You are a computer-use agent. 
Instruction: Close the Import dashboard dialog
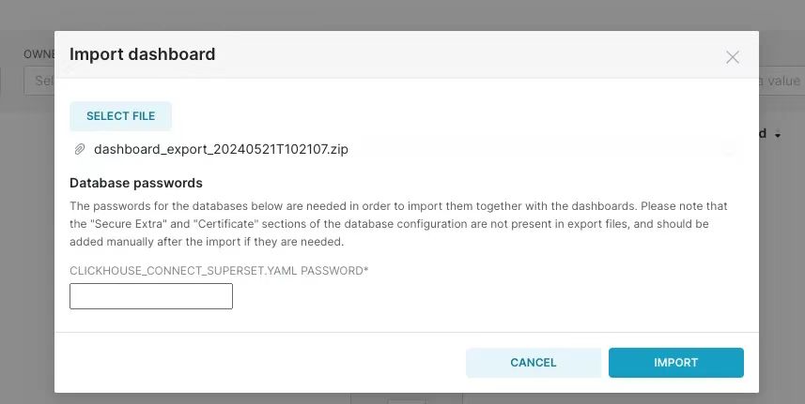732,57
